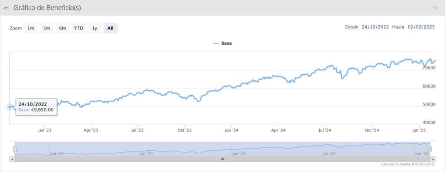This screenshot has width=446, height=172.
Task: Select the YTD zoom button
Action: click(78, 28)
